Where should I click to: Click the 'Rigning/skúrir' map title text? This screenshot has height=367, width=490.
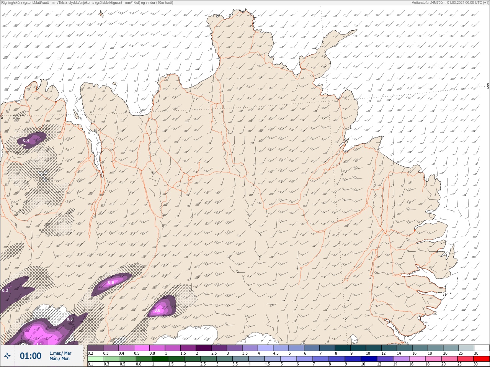point(12,2)
